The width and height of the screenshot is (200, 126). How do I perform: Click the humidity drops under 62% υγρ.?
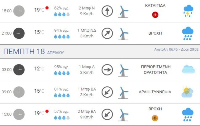tap(62, 14)
